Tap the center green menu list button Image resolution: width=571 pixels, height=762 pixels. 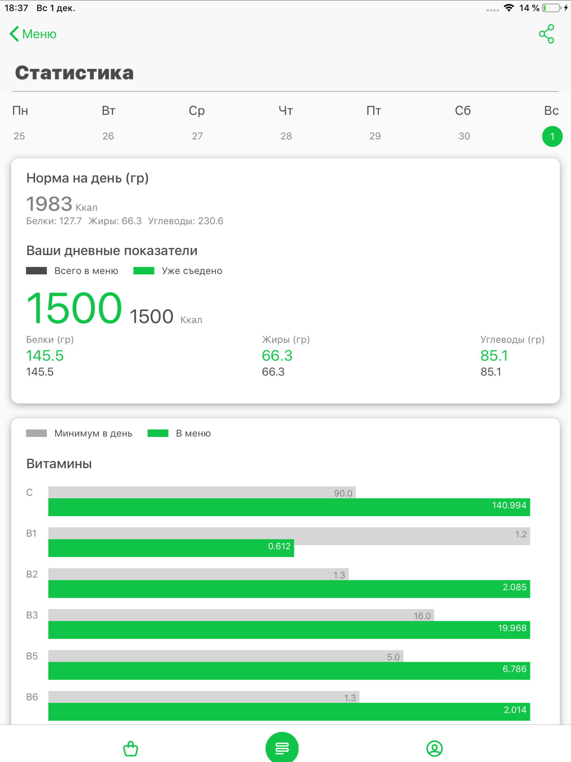pos(282,747)
